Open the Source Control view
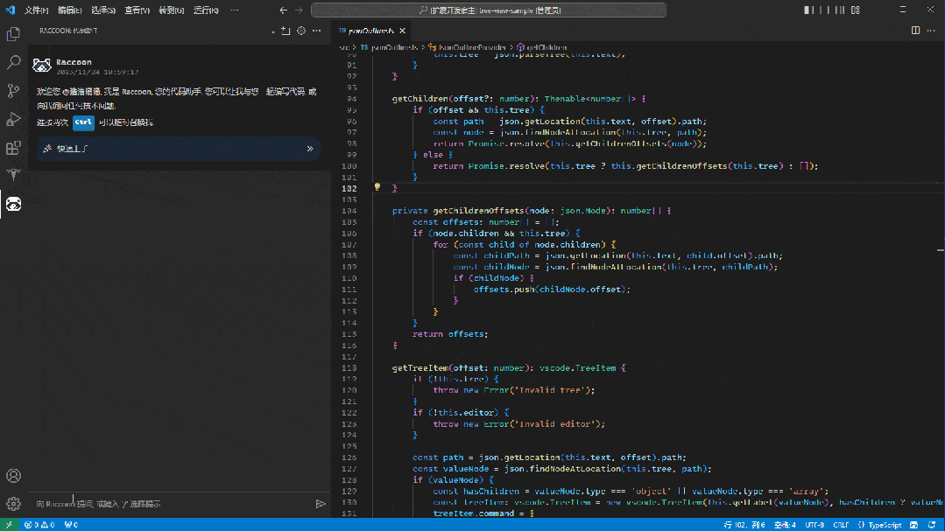The width and height of the screenshot is (945, 531). 13,91
